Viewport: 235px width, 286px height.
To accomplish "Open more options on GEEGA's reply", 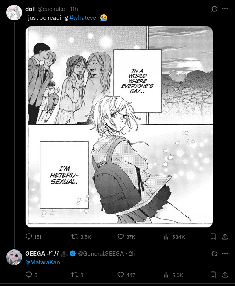I will point(225,253).
